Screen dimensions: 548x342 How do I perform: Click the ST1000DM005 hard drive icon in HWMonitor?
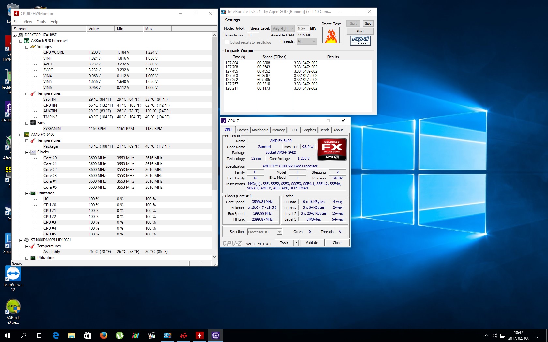[27, 240]
